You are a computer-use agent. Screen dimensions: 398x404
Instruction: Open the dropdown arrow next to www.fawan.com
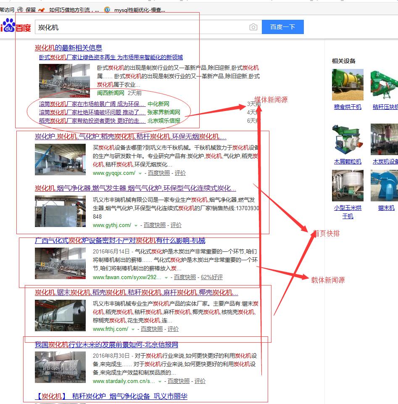[166, 277]
